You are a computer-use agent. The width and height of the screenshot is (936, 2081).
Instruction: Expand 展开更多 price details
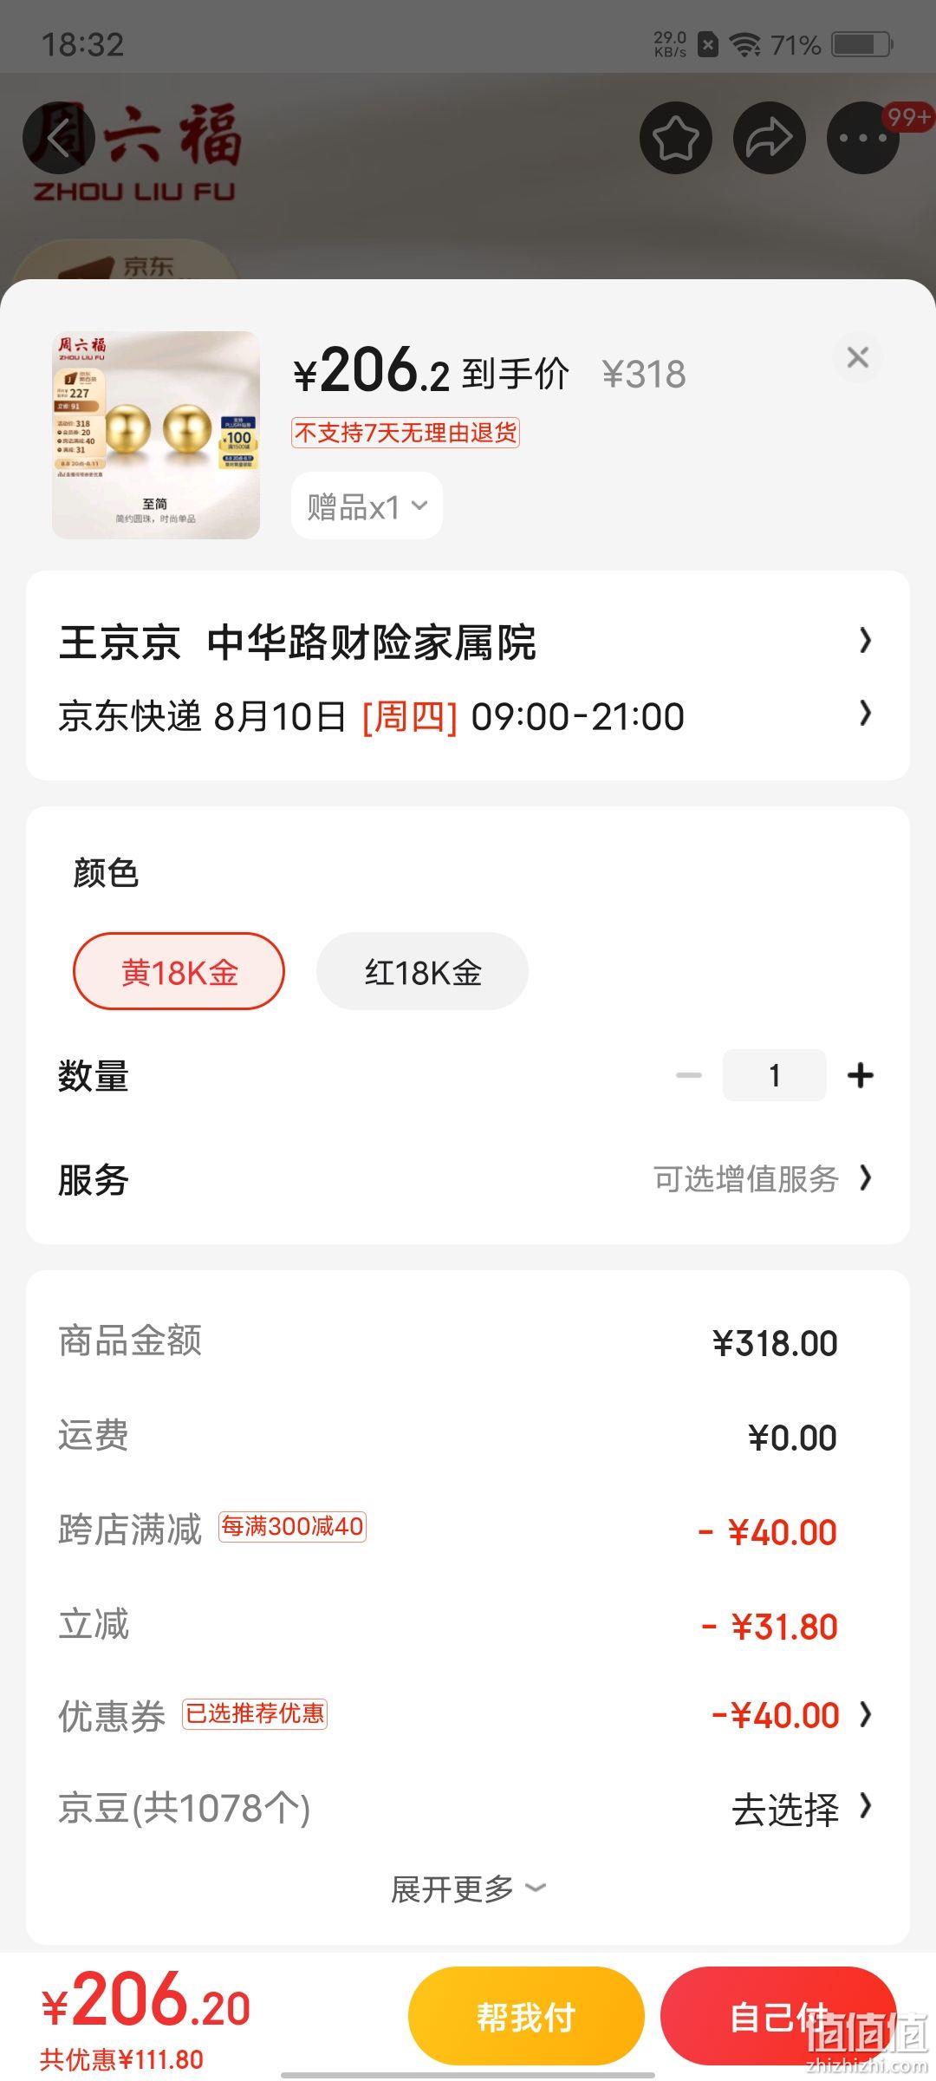468,1889
